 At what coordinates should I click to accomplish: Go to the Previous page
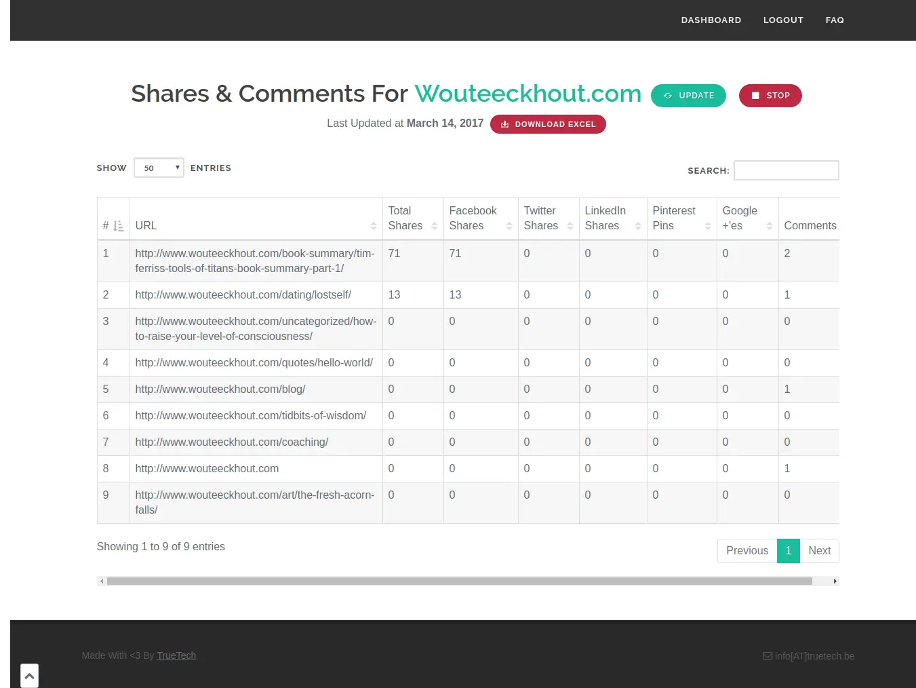(x=747, y=551)
